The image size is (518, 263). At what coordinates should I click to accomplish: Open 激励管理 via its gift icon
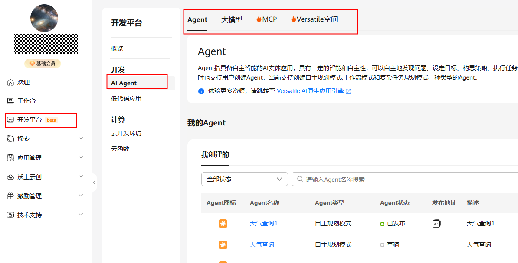pos(9,196)
